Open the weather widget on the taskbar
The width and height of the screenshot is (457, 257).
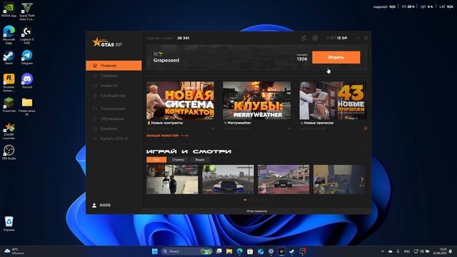(14, 251)
